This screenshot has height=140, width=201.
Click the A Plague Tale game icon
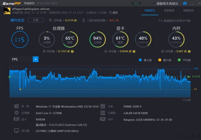(x=7, y=11)
